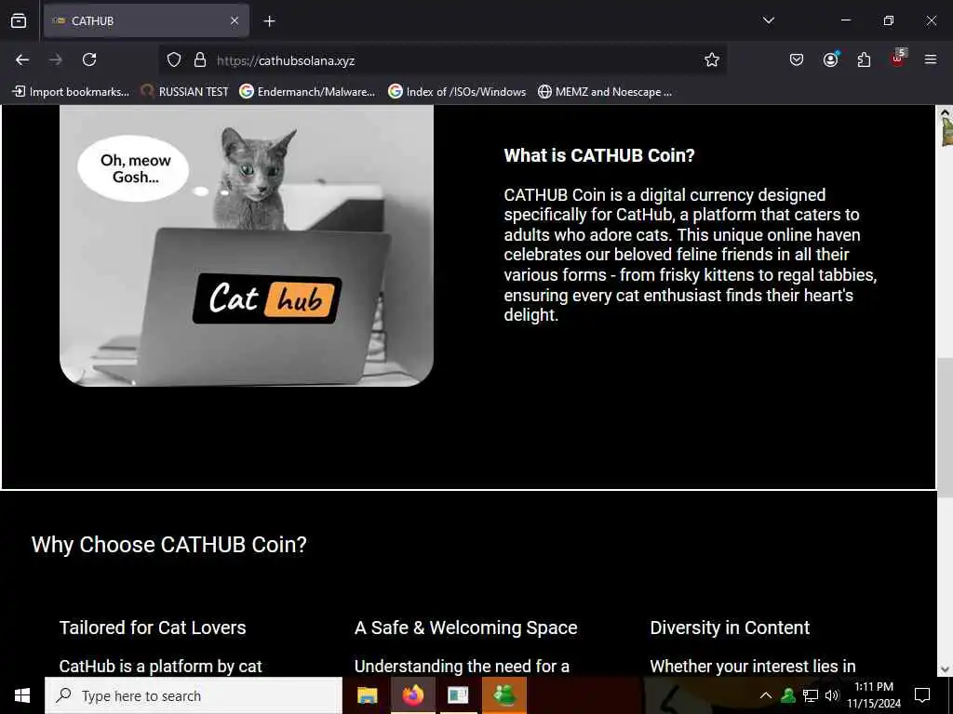Bookmark this page with star icon

[x=712, y=60]
